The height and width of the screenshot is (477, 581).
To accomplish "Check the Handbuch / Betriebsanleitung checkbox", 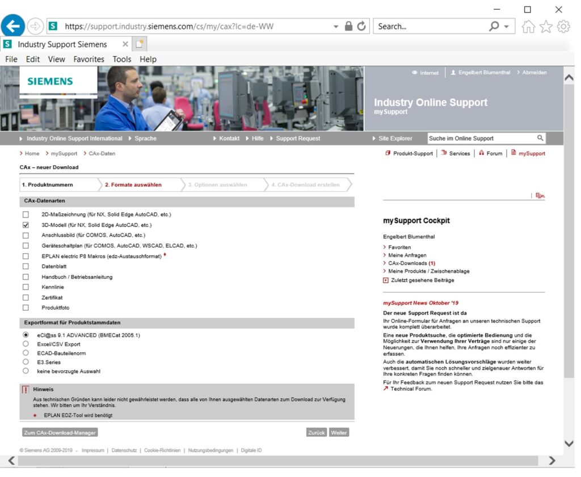I will point(26,277).
